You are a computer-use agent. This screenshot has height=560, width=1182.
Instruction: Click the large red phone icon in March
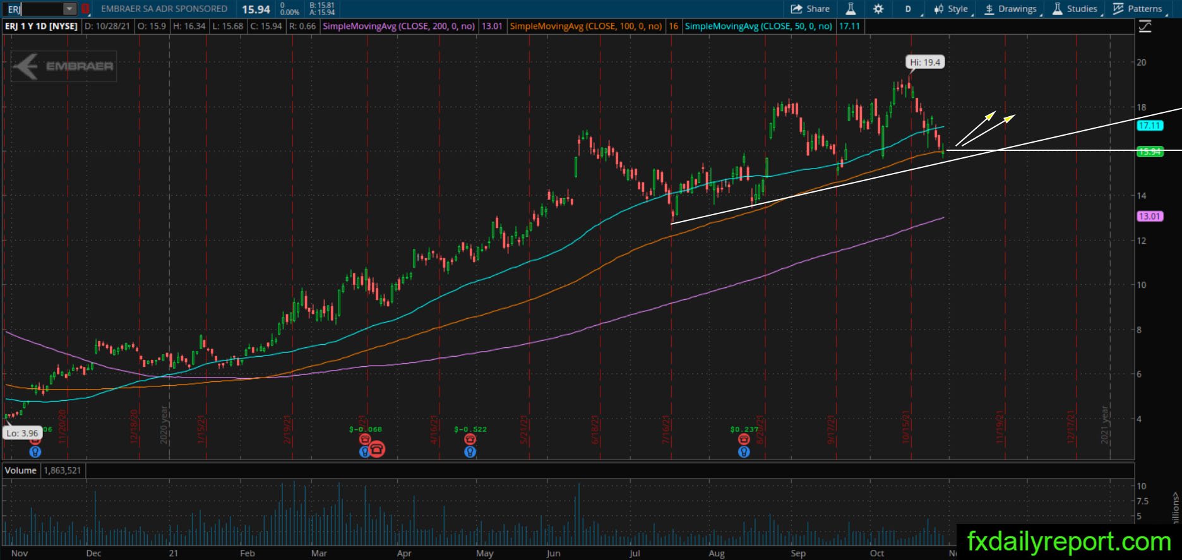tap(377, 449)
